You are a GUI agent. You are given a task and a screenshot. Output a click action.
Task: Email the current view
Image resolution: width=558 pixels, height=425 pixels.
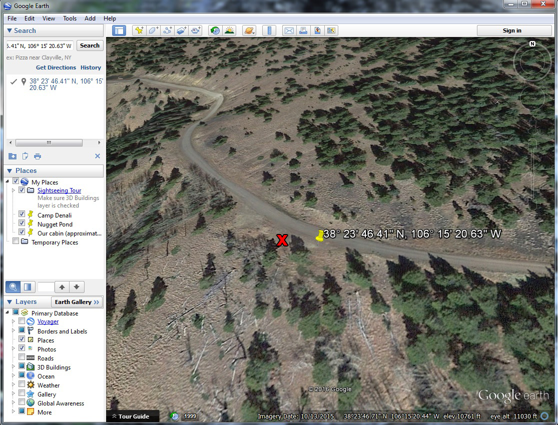(289, 30)
